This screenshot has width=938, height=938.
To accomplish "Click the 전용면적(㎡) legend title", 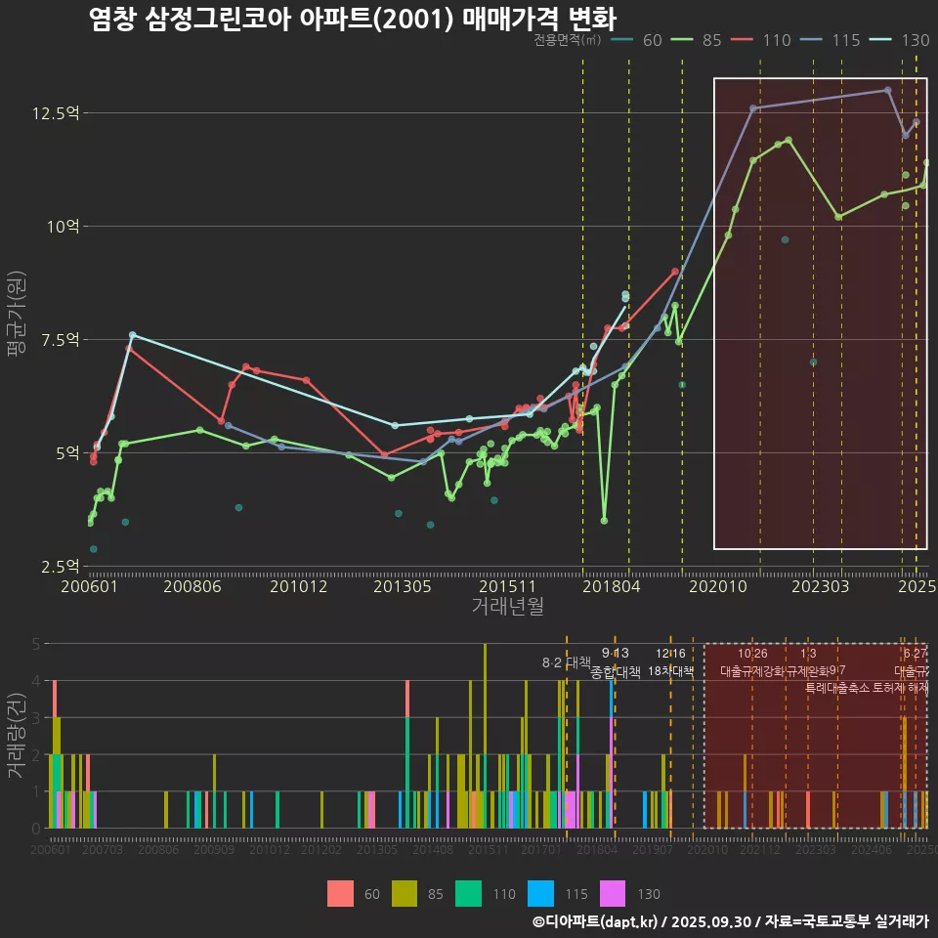I will pyautogui.click(x=567, y=40).
